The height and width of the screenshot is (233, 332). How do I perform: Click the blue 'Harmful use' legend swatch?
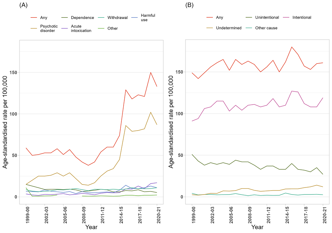135,18
